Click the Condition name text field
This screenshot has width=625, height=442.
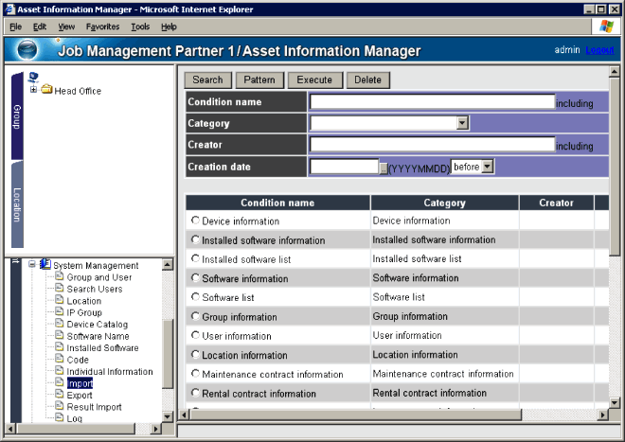(x=432, y=102)
